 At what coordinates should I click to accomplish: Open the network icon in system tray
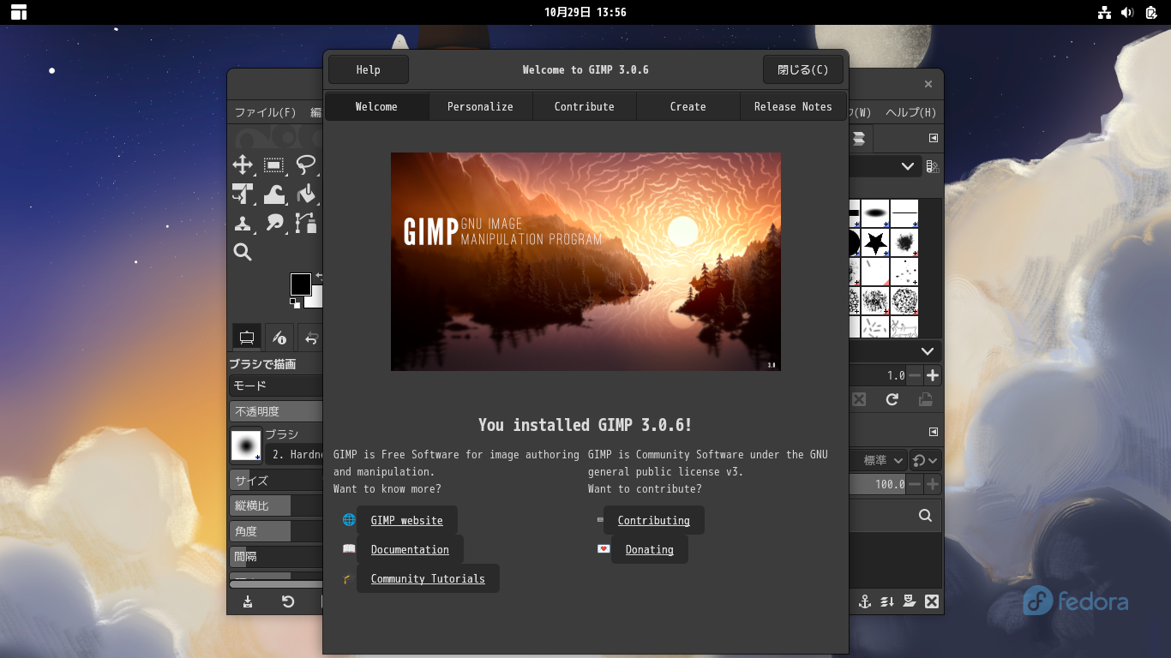coord(1104,12)
